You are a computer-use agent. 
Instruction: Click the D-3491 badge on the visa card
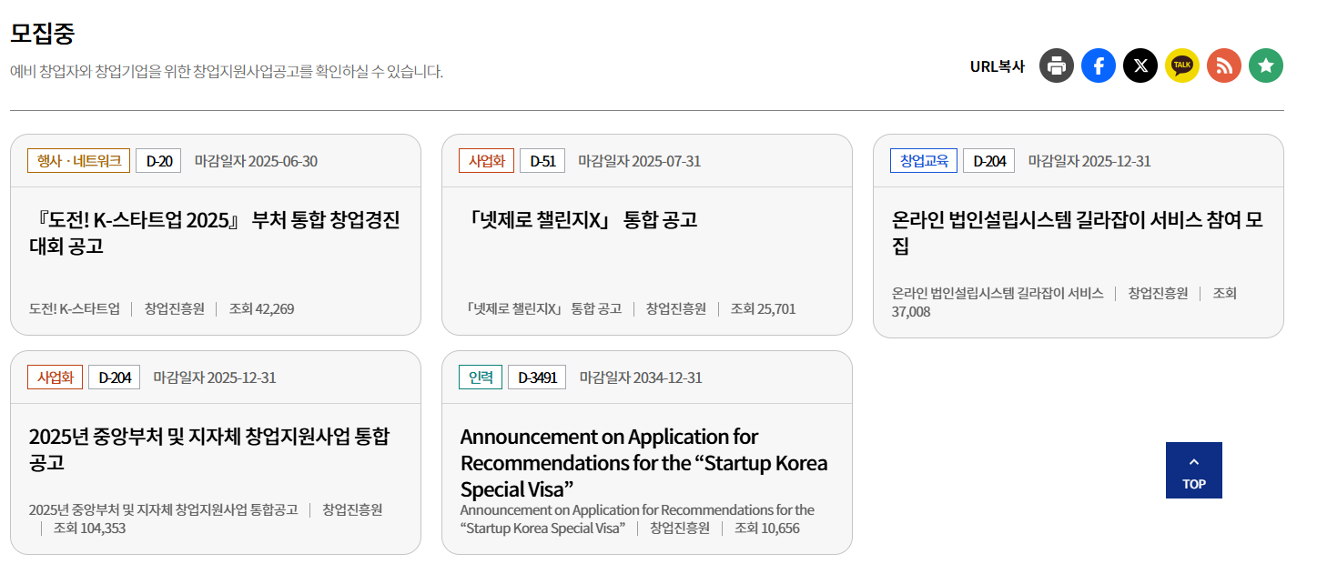pyautogui.click(x=536, y=376)
